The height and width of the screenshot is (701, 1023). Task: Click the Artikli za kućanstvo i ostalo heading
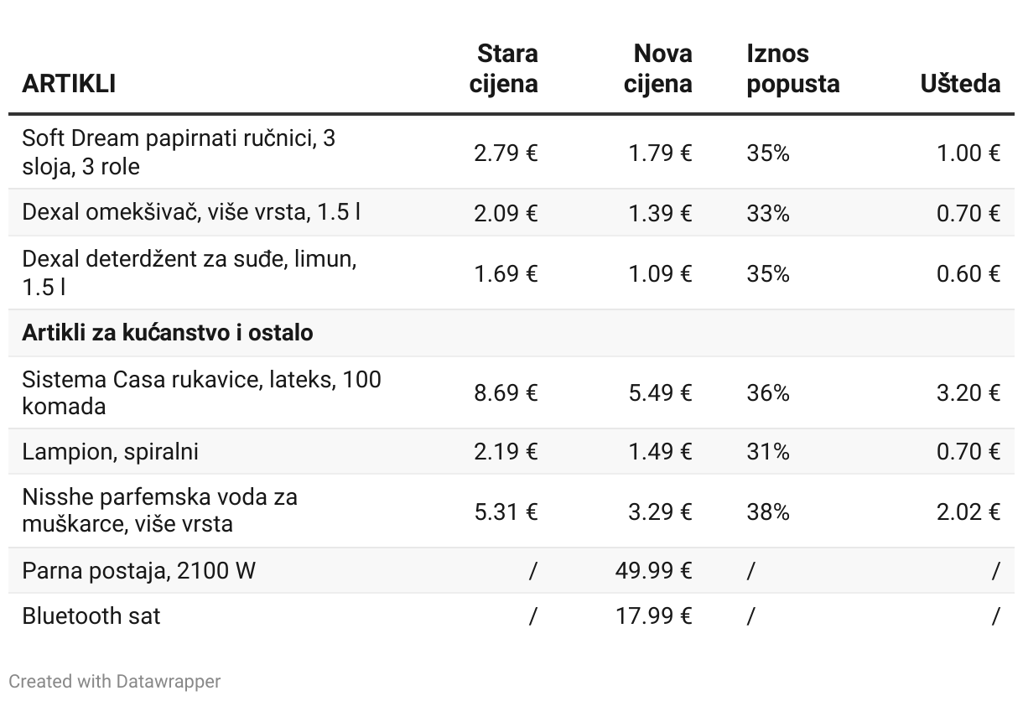coord(168,333)
